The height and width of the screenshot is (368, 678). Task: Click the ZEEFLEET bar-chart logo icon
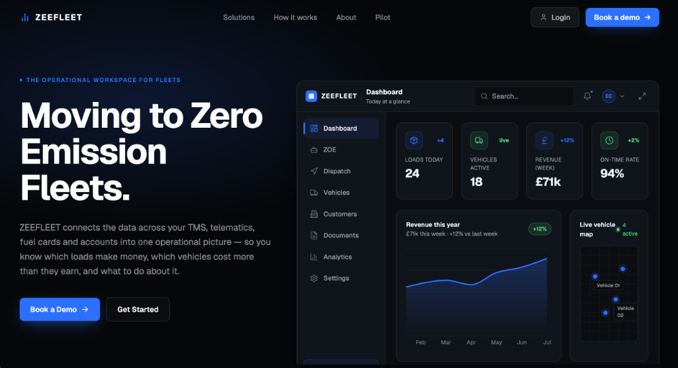(x=25, y=17)
